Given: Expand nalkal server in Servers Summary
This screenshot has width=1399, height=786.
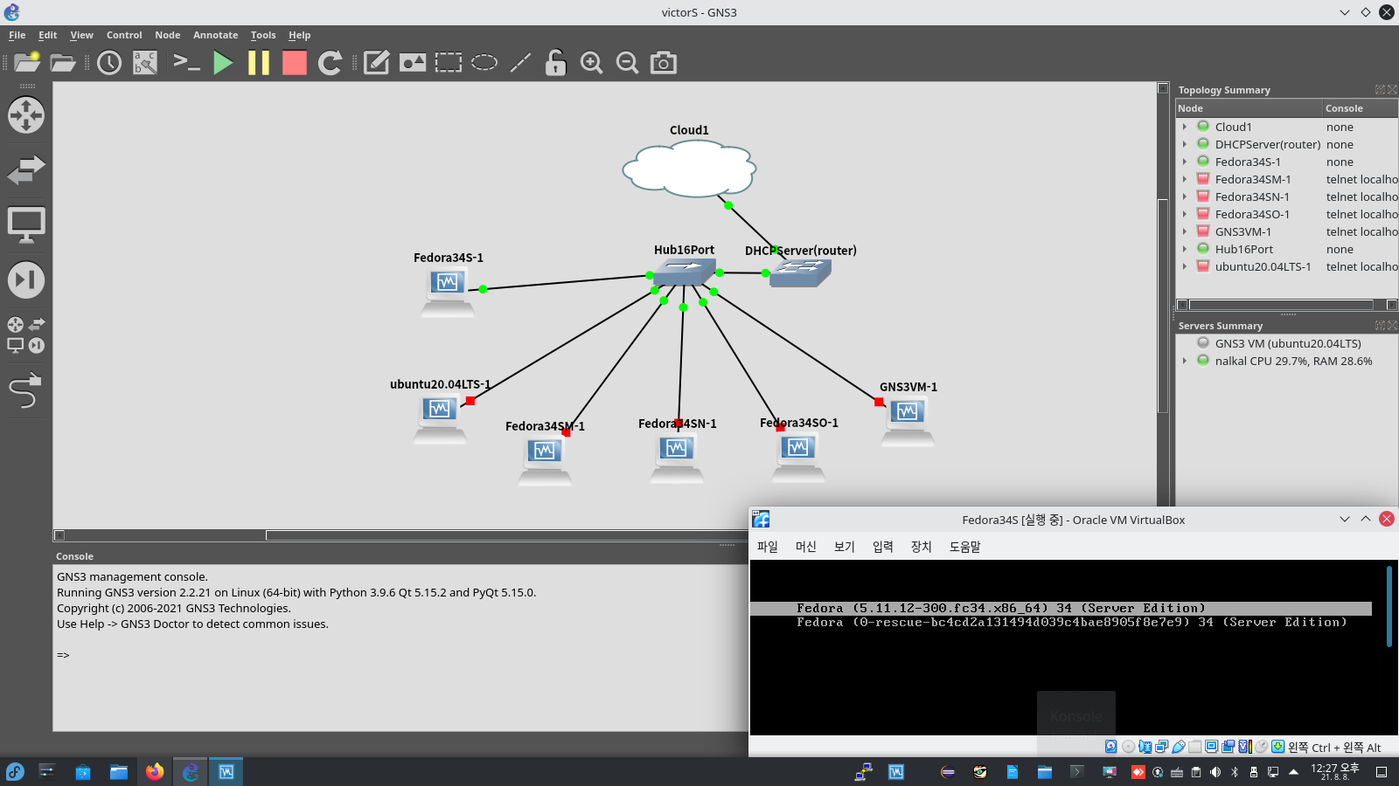Looking at the screenshot, I should click(1185, 361).
